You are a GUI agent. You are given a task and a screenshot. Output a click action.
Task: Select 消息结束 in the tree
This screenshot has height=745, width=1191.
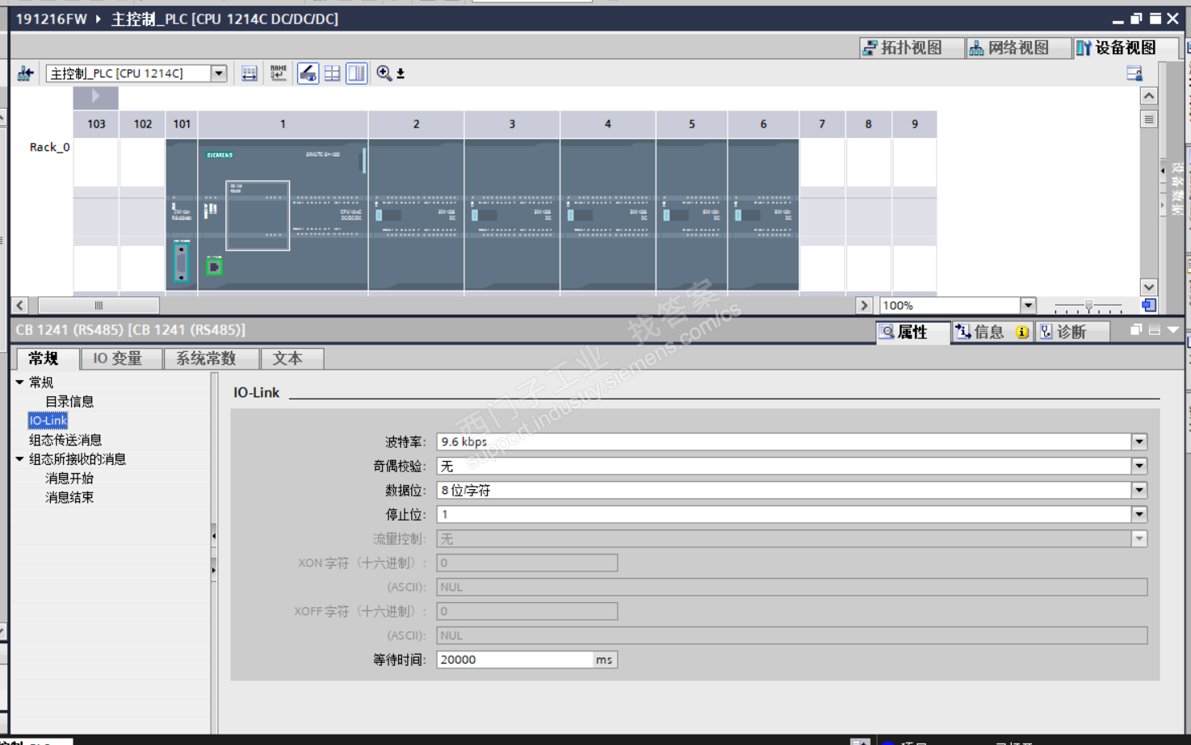69,498
